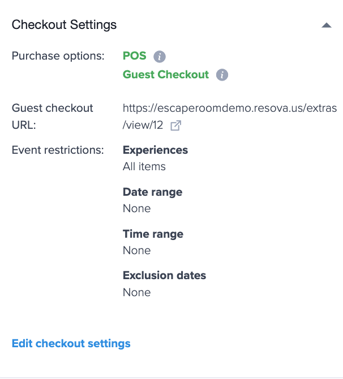Select the Experiences restriction heading
Screen dimensions: 343x379
(x=155, y=150)
